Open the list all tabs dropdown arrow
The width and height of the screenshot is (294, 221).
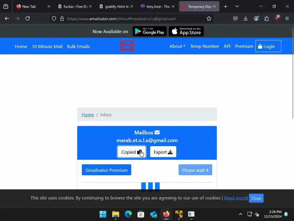click(x=237, y=6)
